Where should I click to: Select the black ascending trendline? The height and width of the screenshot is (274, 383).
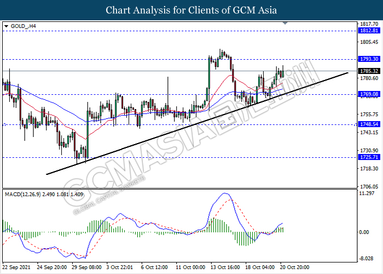[197, 123]
